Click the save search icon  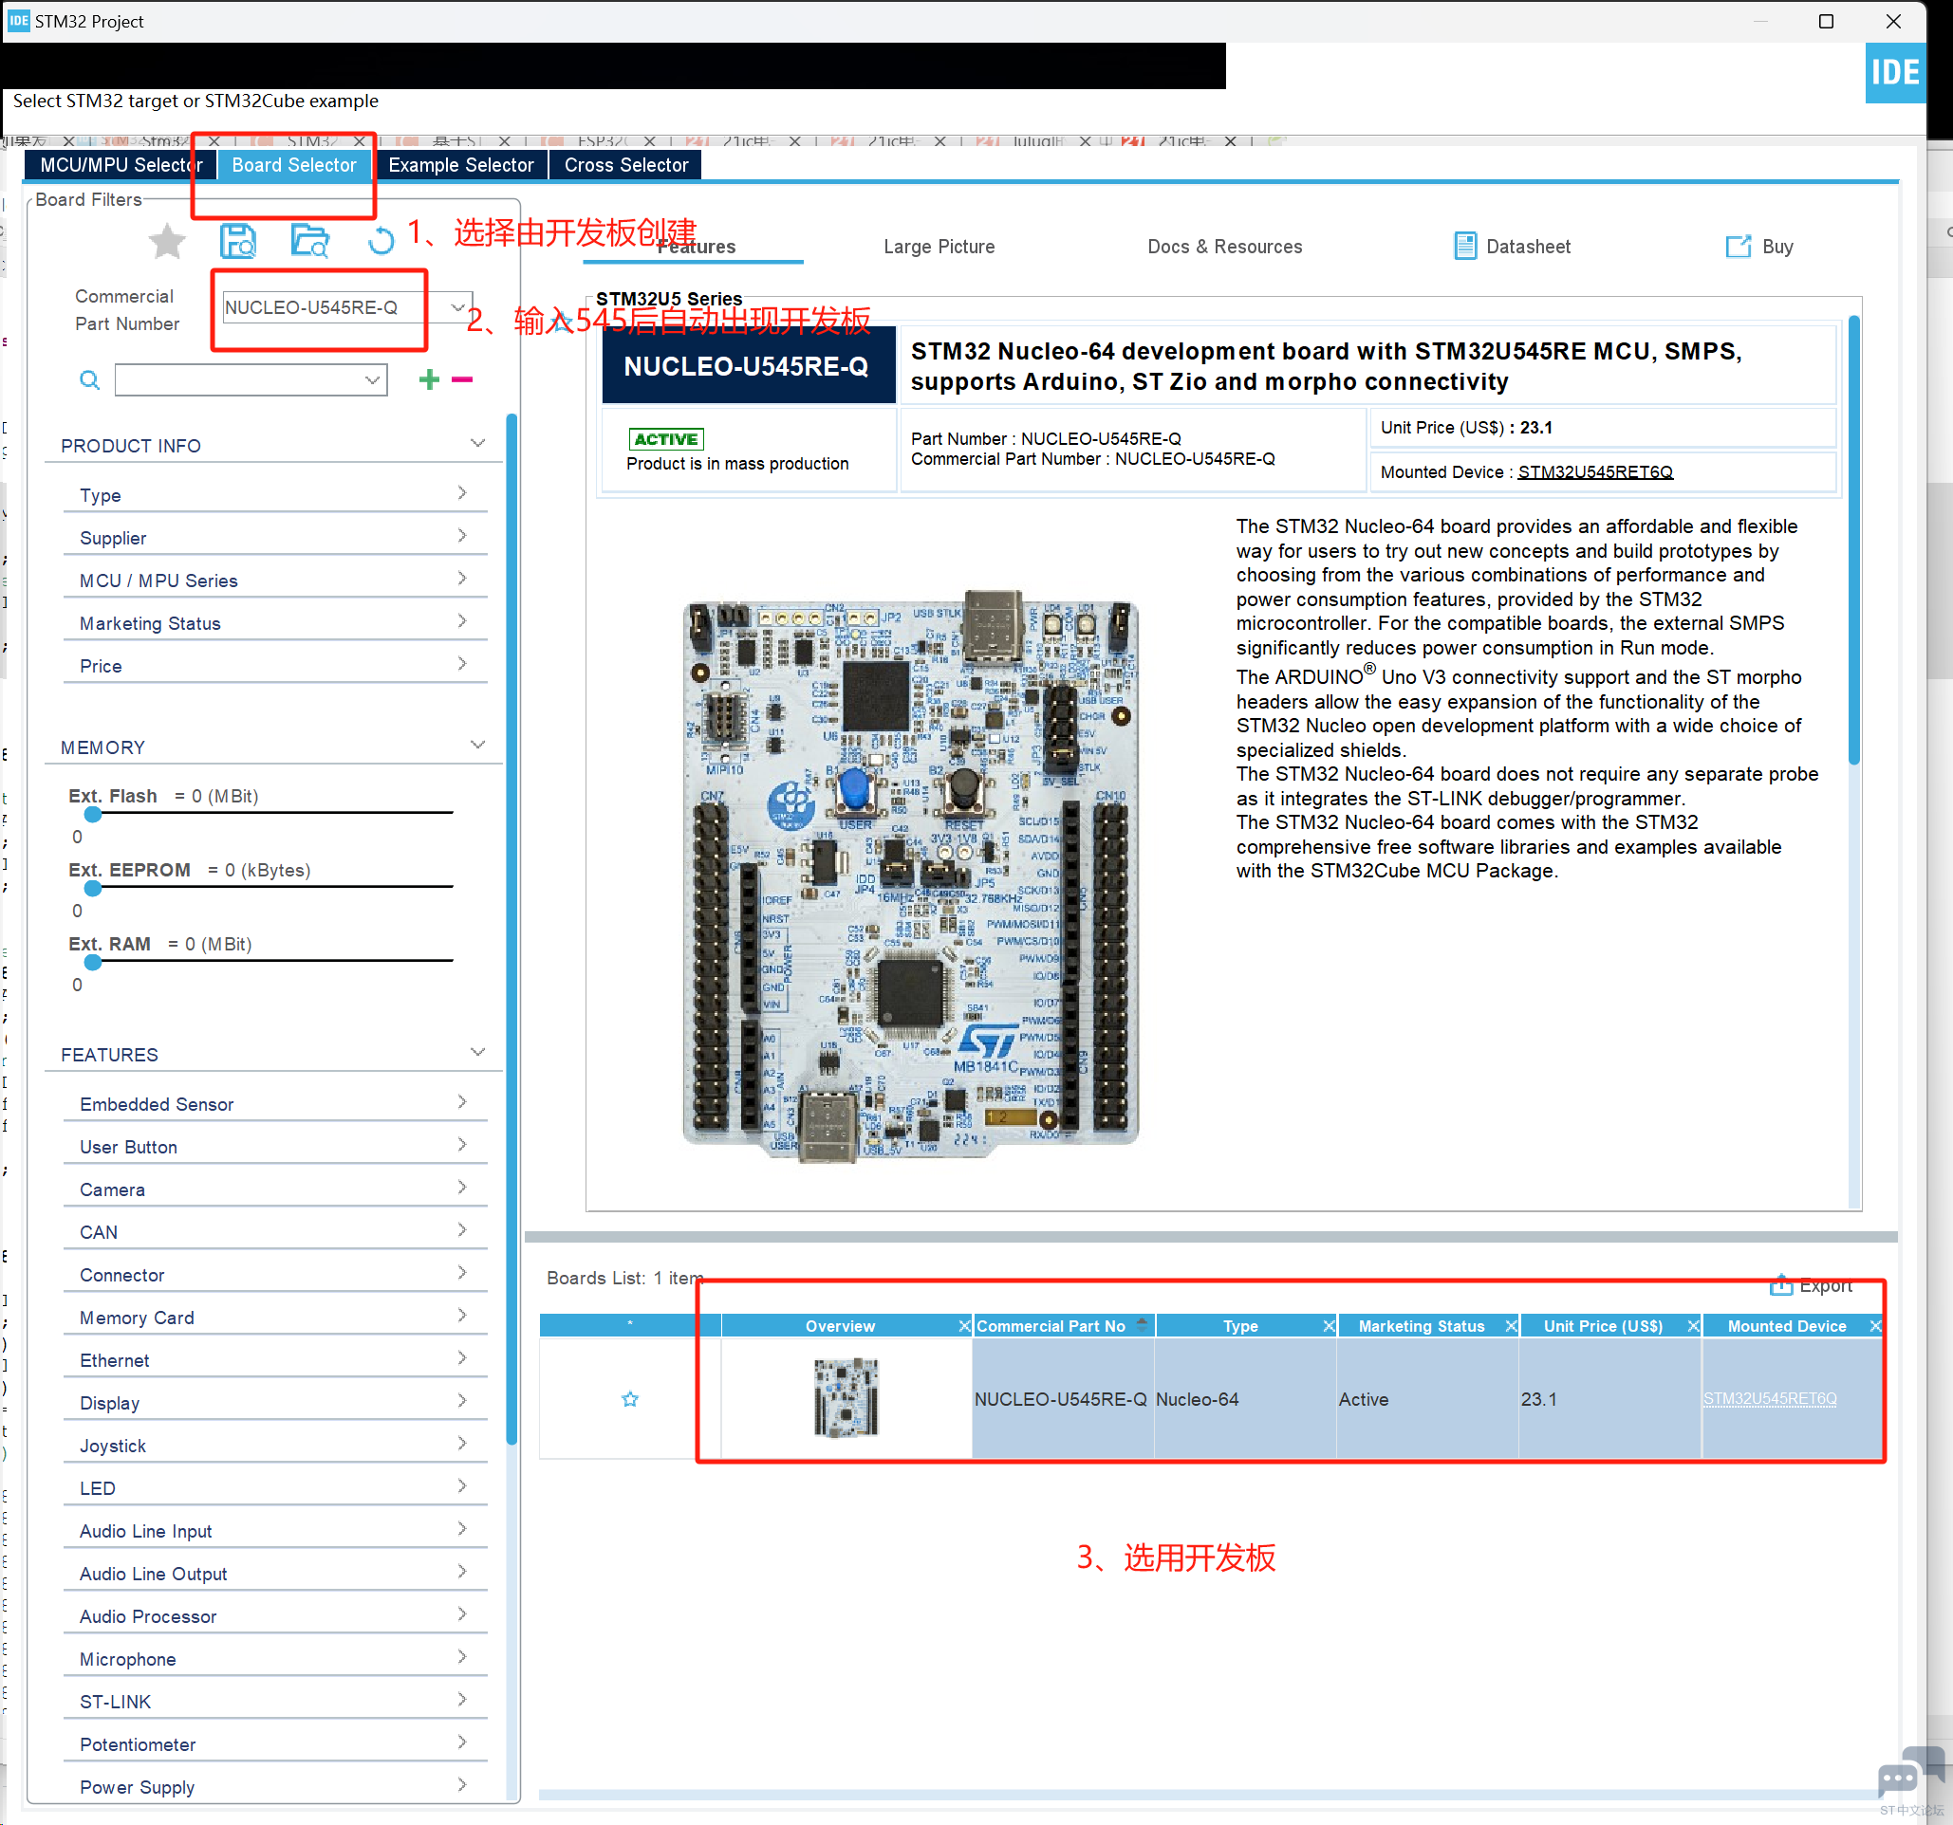pyautogui.click(x=238, y=242)
